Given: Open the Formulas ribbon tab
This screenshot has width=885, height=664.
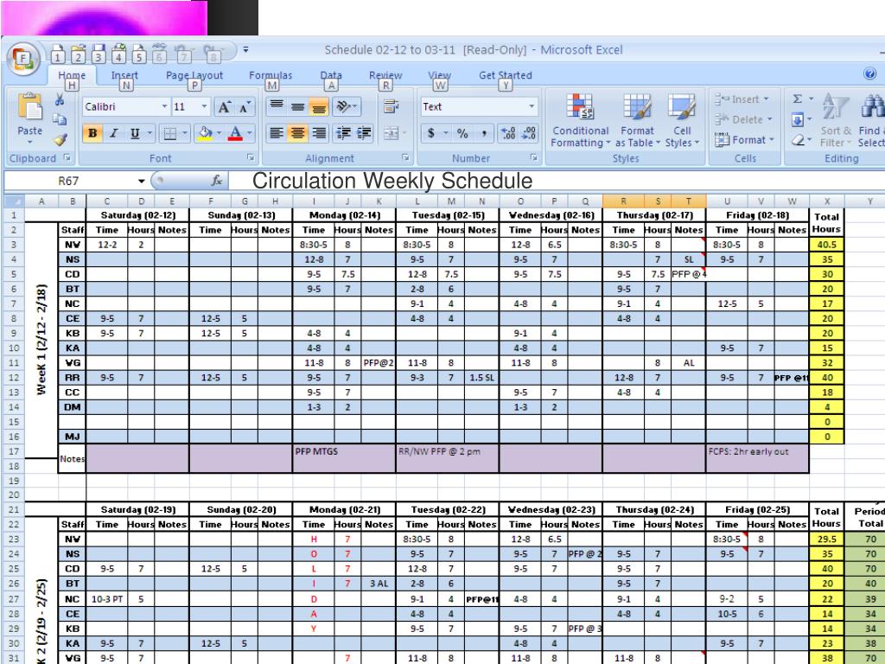Looking at the screenshot, I should tap(271, 75).
